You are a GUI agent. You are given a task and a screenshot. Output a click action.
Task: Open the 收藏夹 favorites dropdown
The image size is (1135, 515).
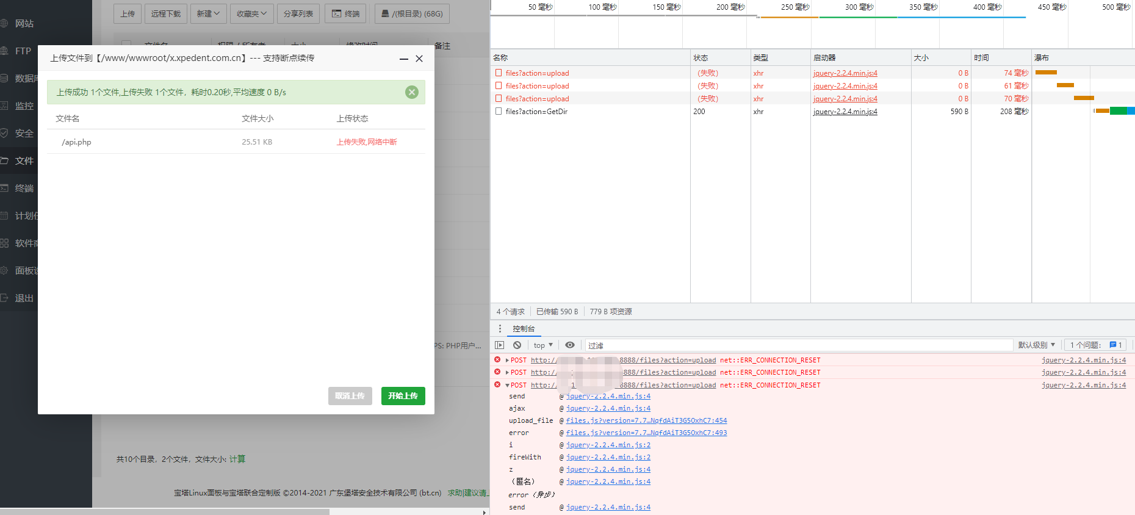[251, 13]
